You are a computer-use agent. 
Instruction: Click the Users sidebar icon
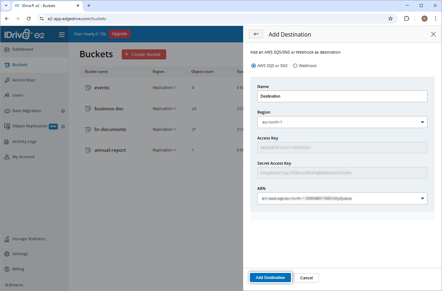[7, 95]
